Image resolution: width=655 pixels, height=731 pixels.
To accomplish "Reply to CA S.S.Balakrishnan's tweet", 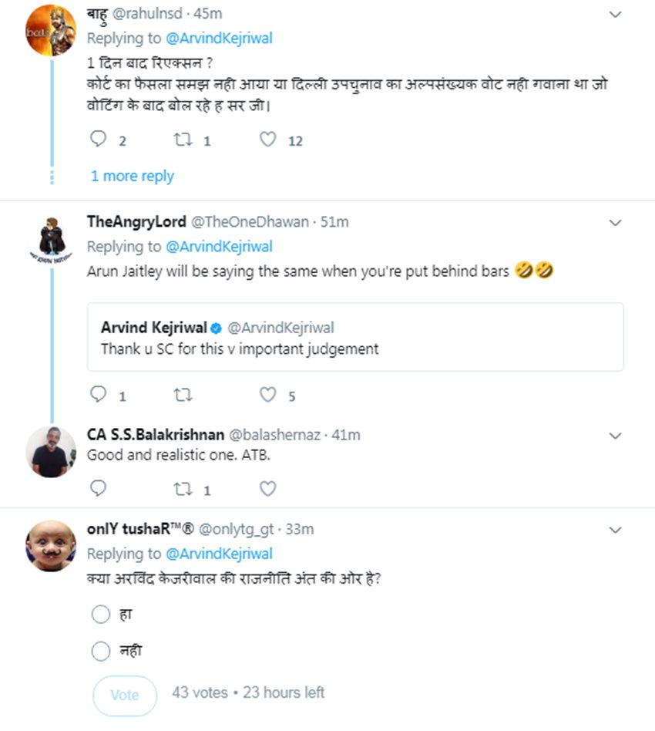I will (x=98, y=488).
